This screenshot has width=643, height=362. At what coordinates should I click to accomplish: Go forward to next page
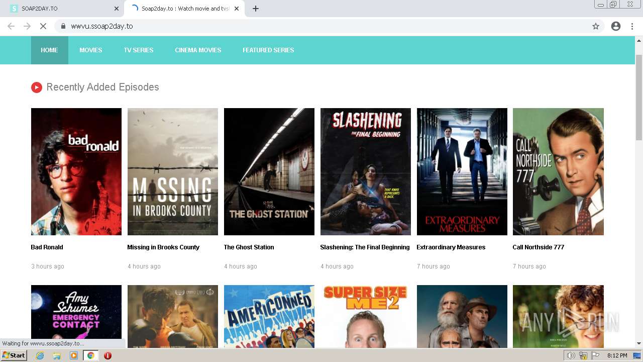27,26
